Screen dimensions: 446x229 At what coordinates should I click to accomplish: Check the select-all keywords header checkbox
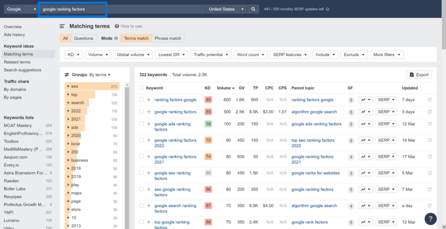pos(141,88)
